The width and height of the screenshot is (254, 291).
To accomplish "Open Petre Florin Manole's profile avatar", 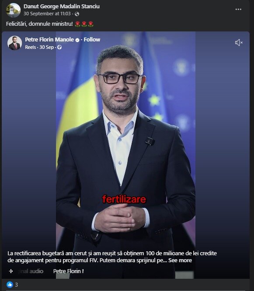I will pyautogui.click(x=15, y=43).
